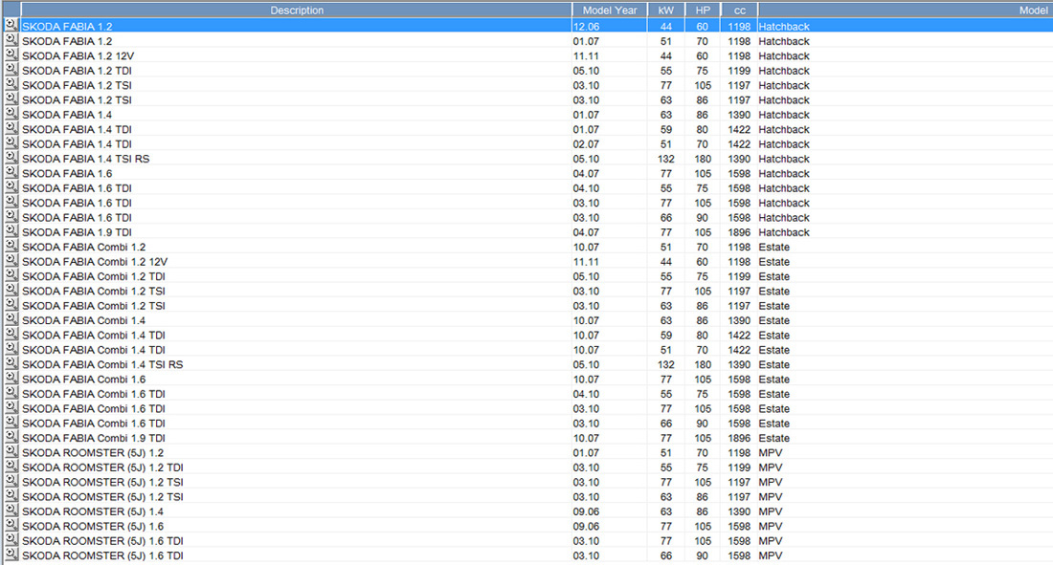The height and width of the screenshot is (565, 1053).
Task: Select the 09.06 model year in ROOMSTER 1.6 petrol row
Action: click(586, 526)
